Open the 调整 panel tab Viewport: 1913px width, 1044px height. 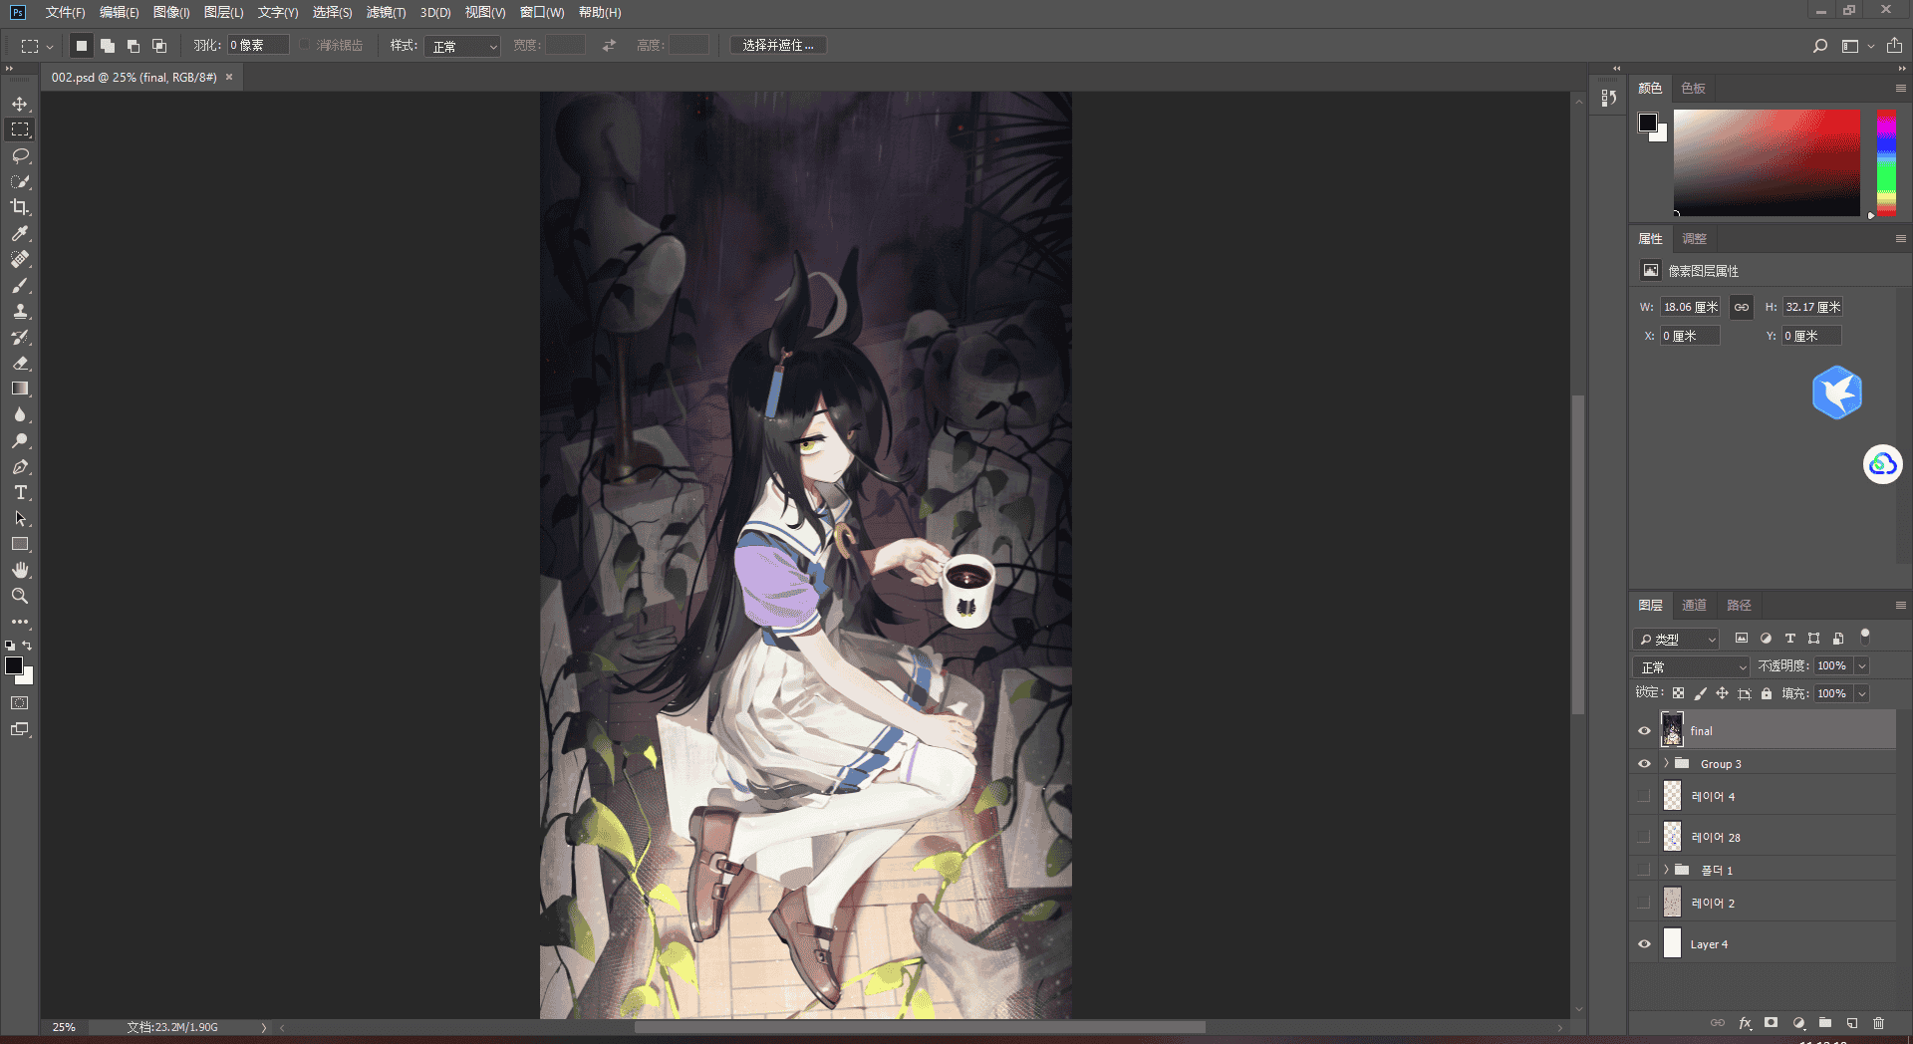(x=1694, y=238)
